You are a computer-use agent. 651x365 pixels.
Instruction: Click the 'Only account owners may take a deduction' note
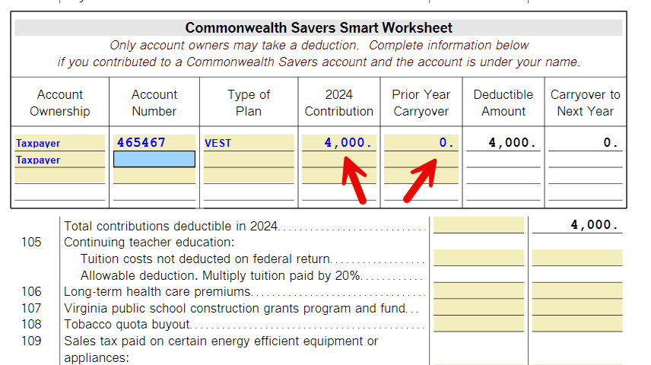[x=233, y=45]
